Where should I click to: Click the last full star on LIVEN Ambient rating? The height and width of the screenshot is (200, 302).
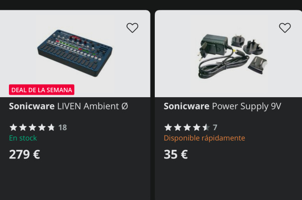pos(51,127)
